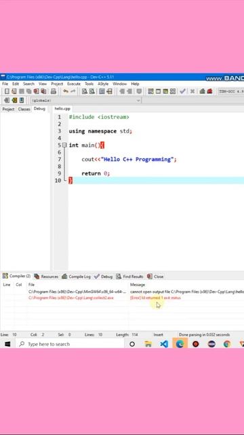This screenshot has height=435, width=244.
Task: Click the Save All toolbar icon
Action: (x=28, y=91)
